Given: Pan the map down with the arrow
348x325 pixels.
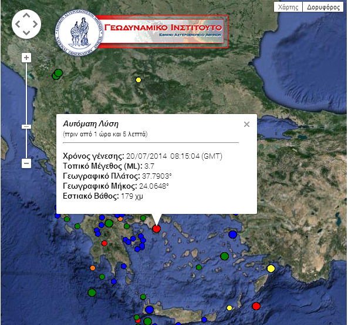Looking at the screenshot, I should (26, 33).
